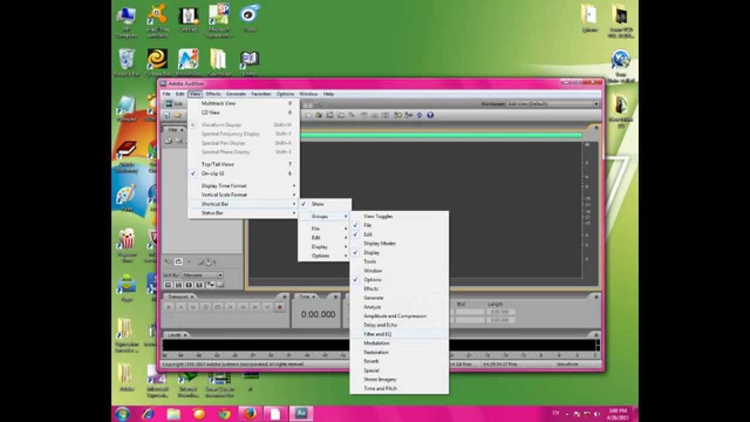Enable the Time and Pitch shortcut group
750x422 pixels.
399,389
